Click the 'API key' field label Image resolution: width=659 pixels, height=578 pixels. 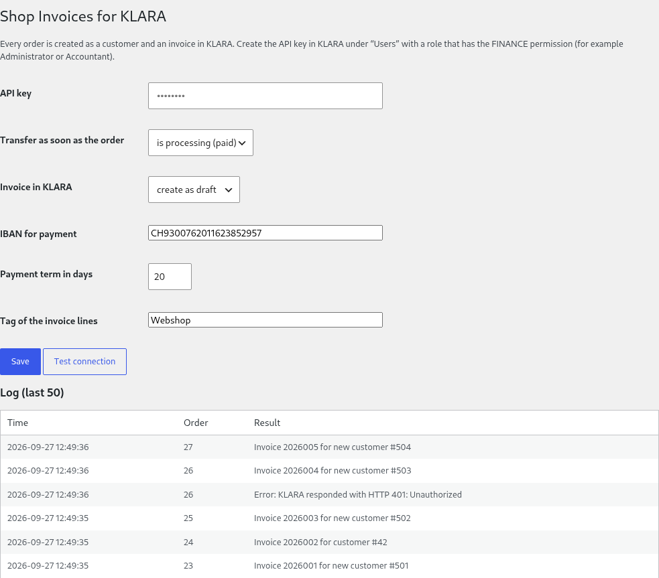(x=16, y=93)
